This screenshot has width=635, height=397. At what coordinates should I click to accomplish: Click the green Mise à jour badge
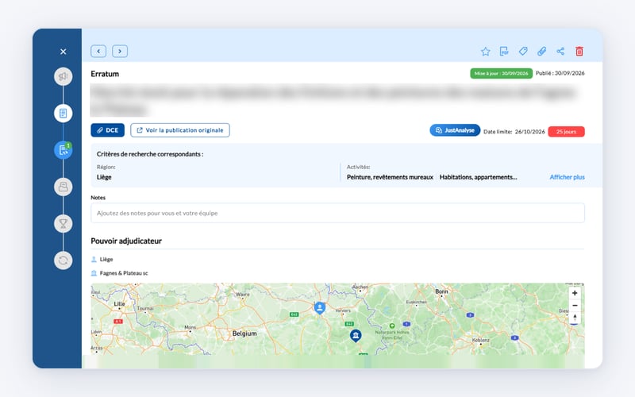(501, 73)
